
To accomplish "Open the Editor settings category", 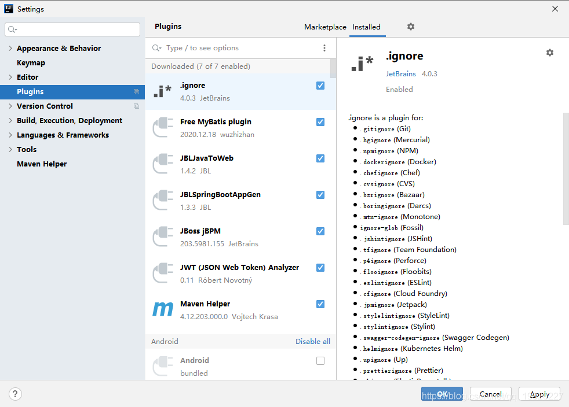I will [x=28, y=77].
